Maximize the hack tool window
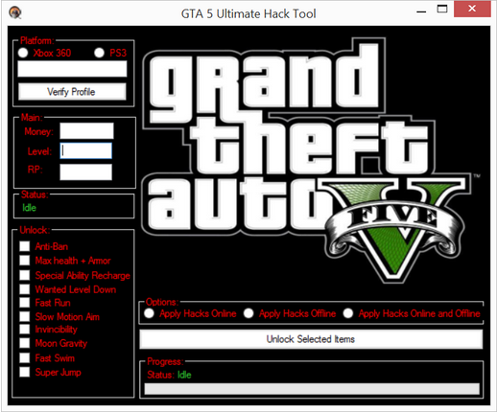 [442, 9]
